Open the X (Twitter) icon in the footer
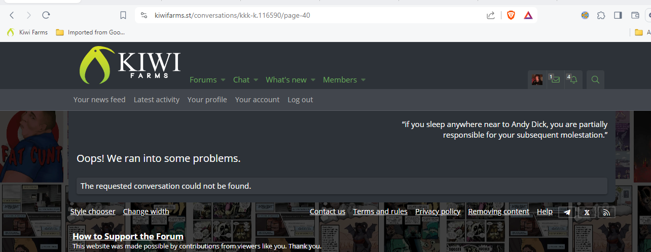This screenshot has height=252, width=651. pos(587,213)
